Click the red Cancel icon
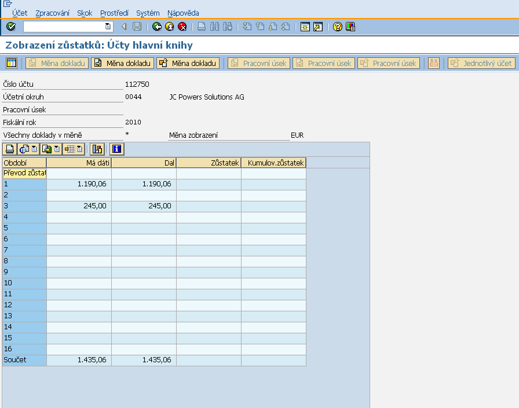Viewport: 519px width, 408px height. pos(182,27)
